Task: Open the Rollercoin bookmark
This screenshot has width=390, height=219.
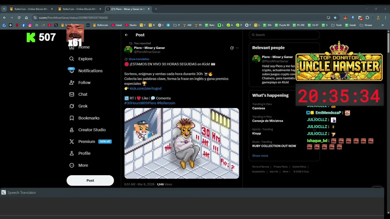Action: pos(101,25)
